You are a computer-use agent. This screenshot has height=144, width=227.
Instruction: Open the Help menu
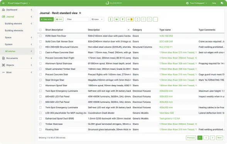tap(214, 3)
